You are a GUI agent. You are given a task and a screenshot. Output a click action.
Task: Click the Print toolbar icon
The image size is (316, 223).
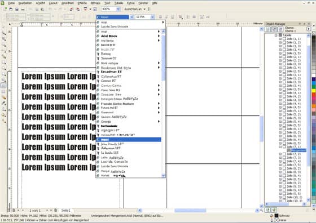click(x=23, y=9)
